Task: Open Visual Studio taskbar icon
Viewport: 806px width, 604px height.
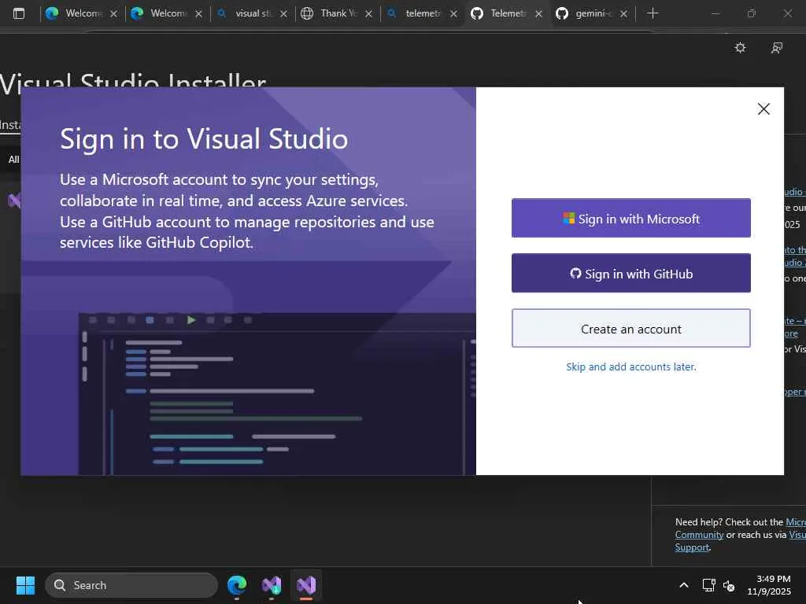Action: pyautogui.click(x=306, y=585)
